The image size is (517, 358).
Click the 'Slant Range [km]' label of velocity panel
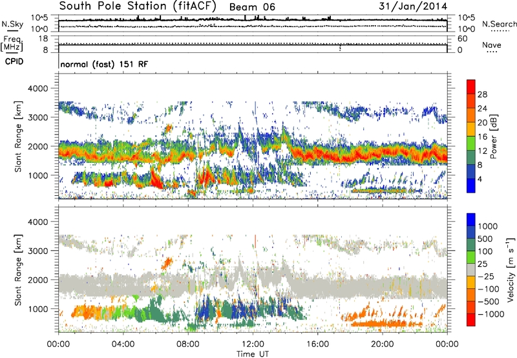coord(18,269)
